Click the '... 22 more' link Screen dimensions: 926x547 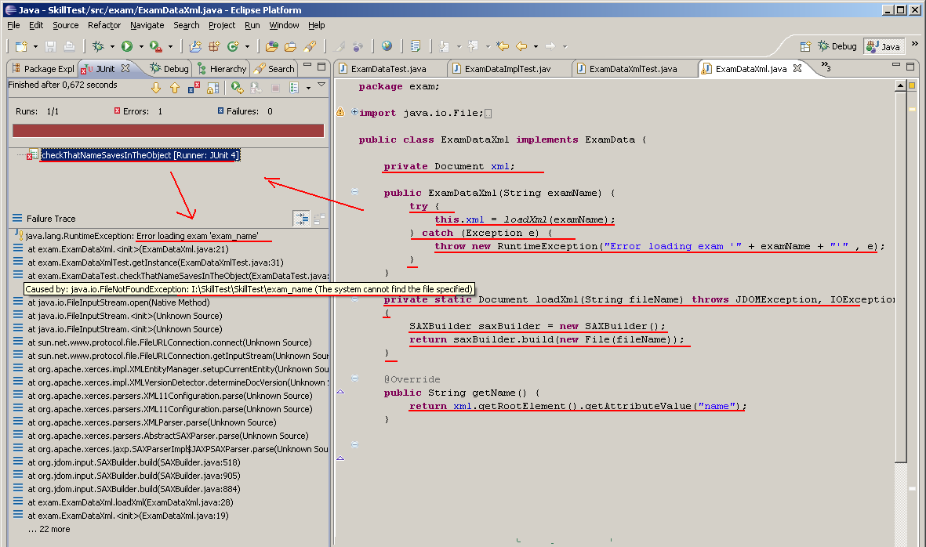(x=49, y=529)
